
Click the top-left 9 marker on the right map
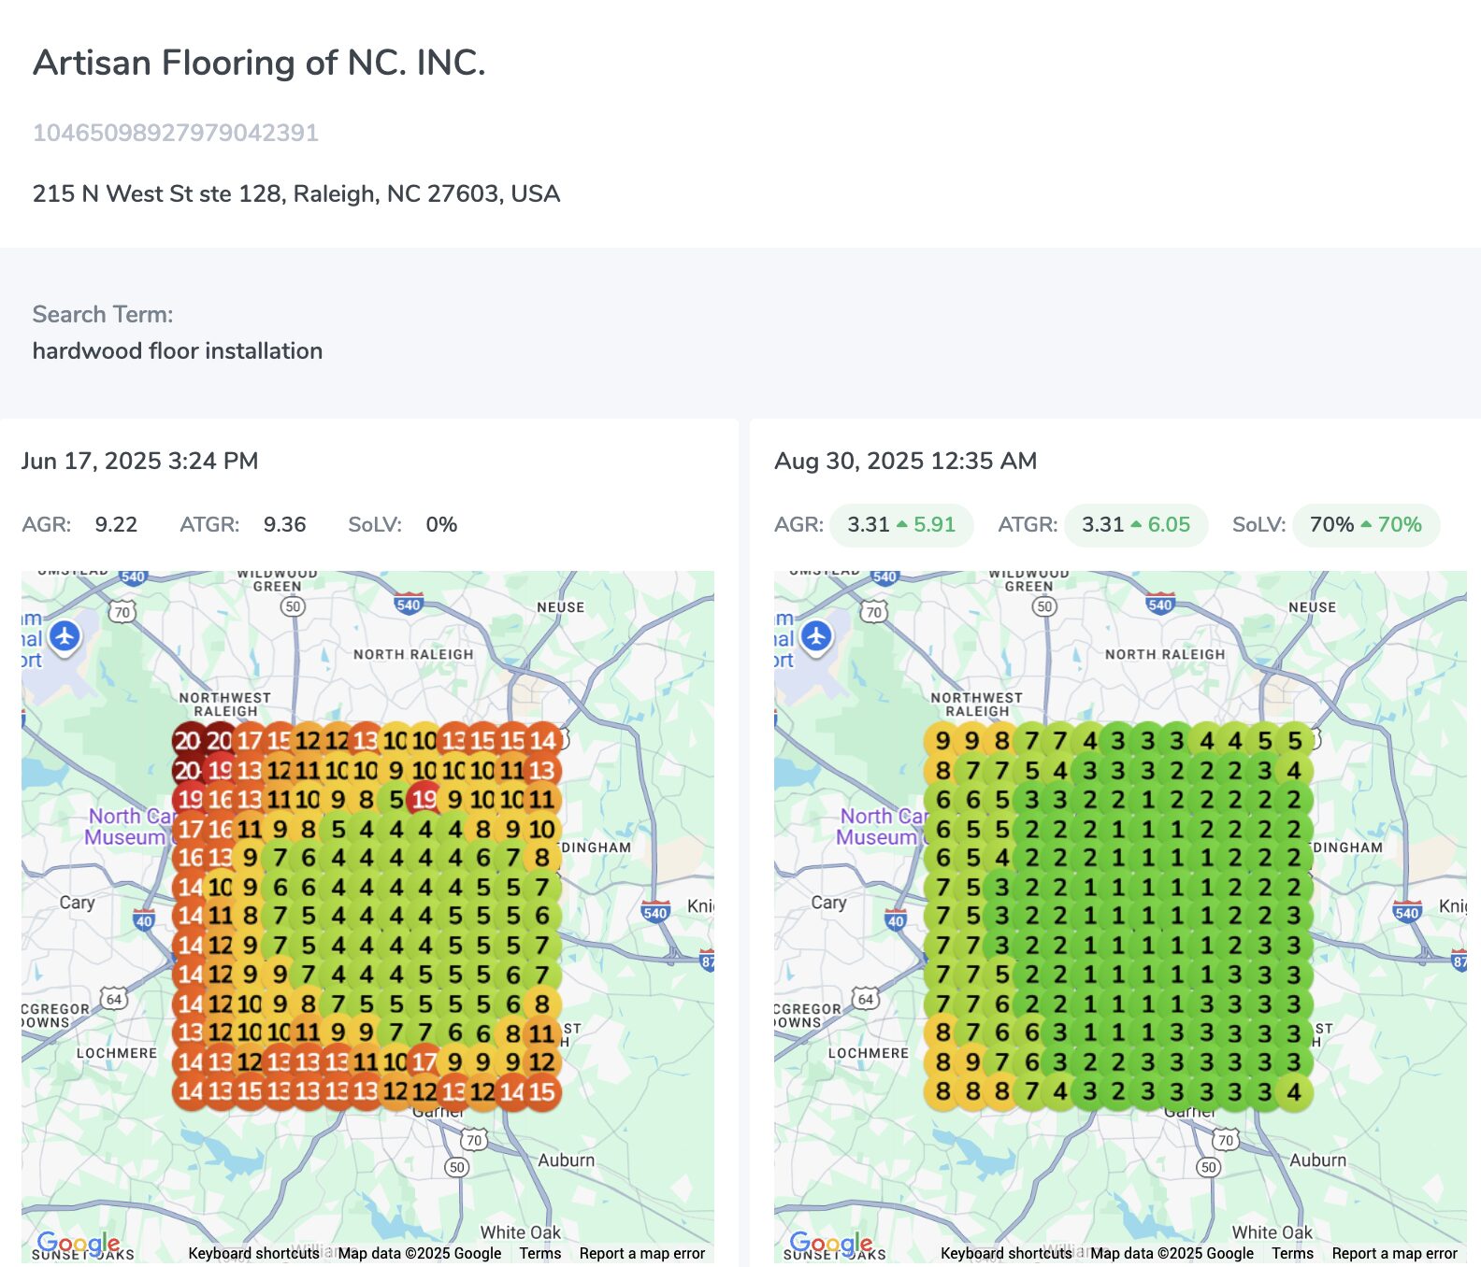point(942,741)
